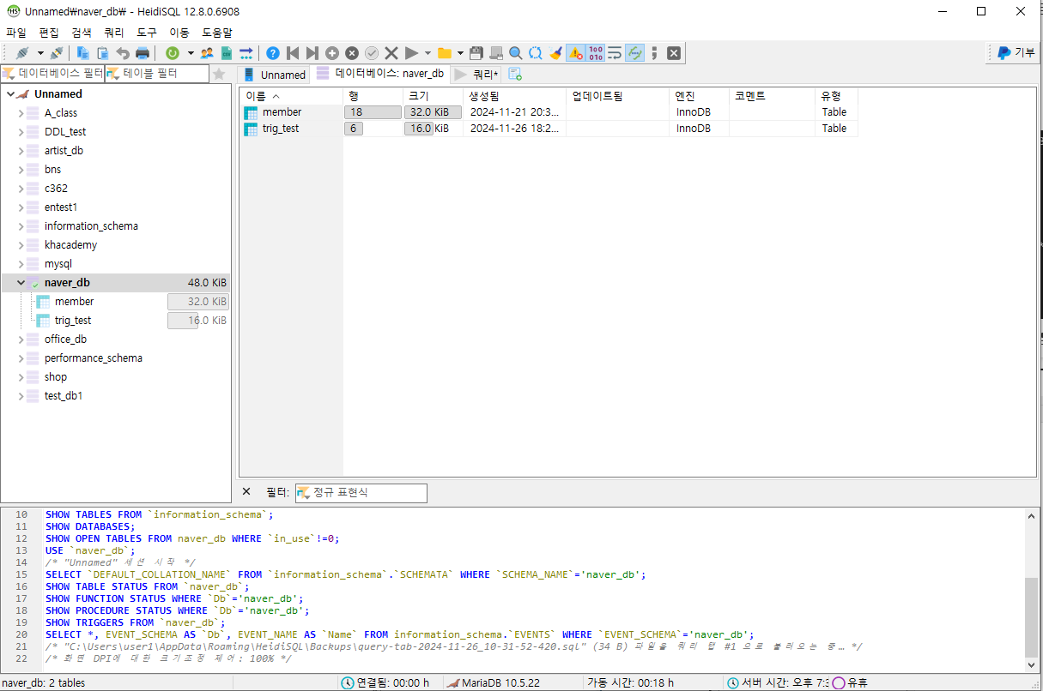Open dropdown arrow next to refresh icon
The height and width of the screenshot is (691, 1043).
[x=190, y=53]
